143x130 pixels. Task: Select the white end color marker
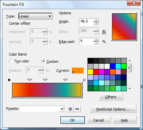(84, 80)
